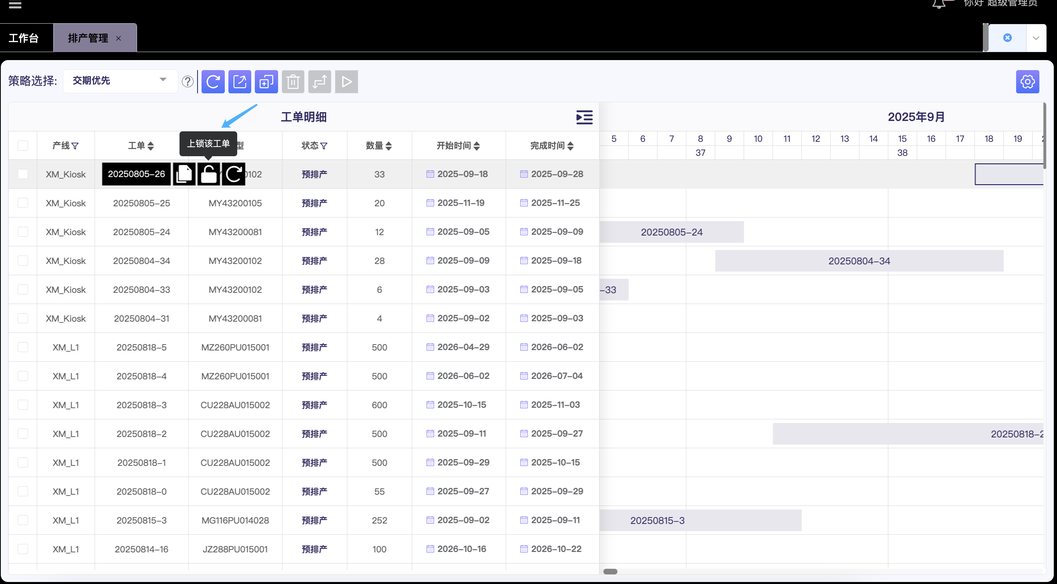Click the gray play run icon
The width and height of the screenshot is (1057, 584).
click(346, 82)
